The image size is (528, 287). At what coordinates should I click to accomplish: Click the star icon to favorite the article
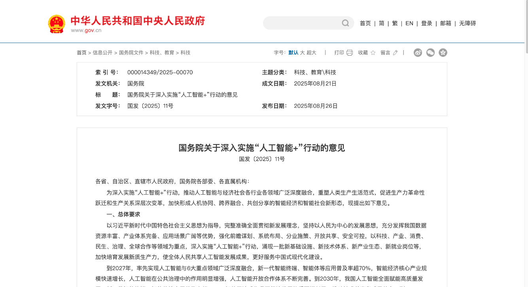click(373, 52)
